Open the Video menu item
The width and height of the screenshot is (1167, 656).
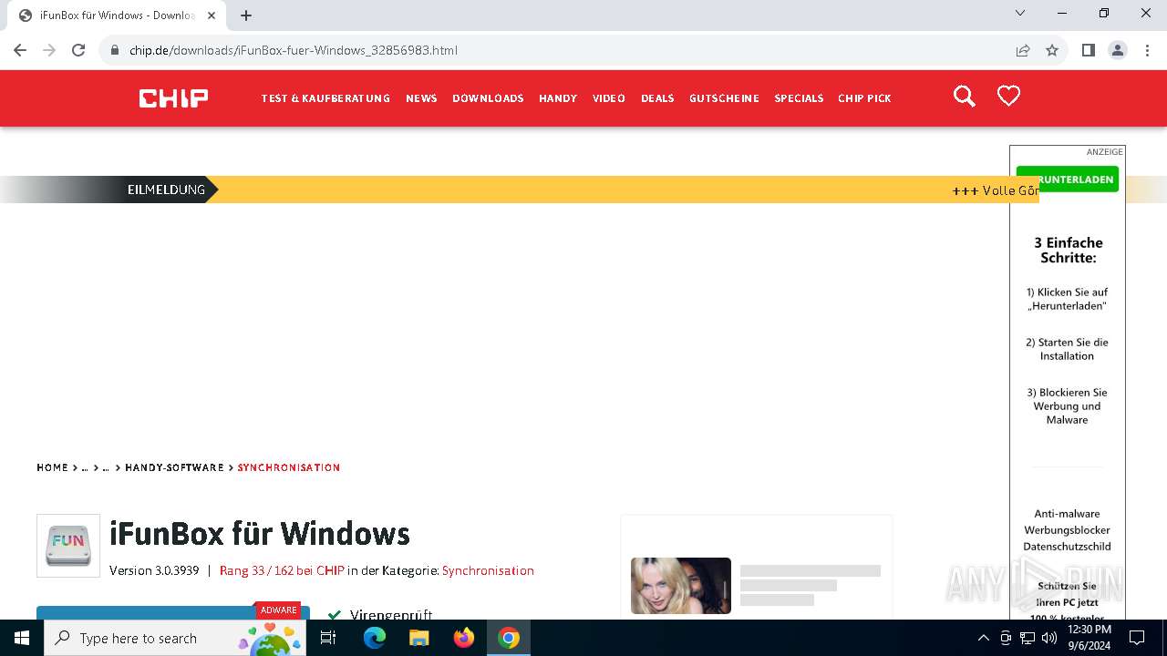tap(609, 98)
